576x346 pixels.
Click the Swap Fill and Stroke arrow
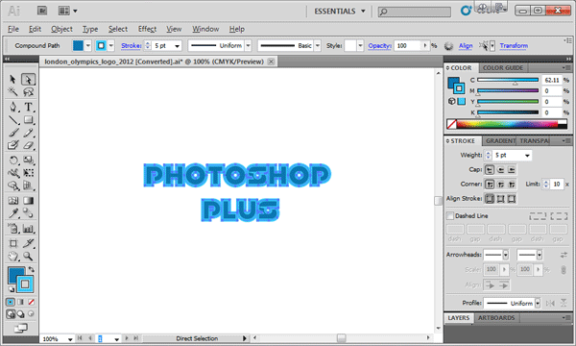pos(32,269)
